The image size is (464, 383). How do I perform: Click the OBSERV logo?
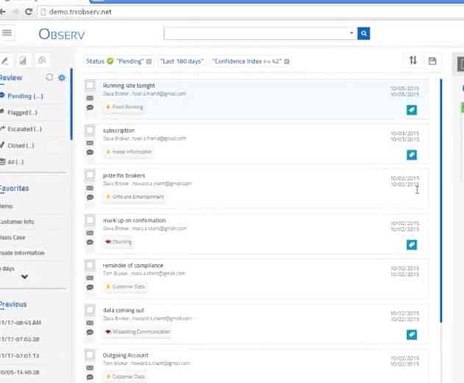pos(62,34)
